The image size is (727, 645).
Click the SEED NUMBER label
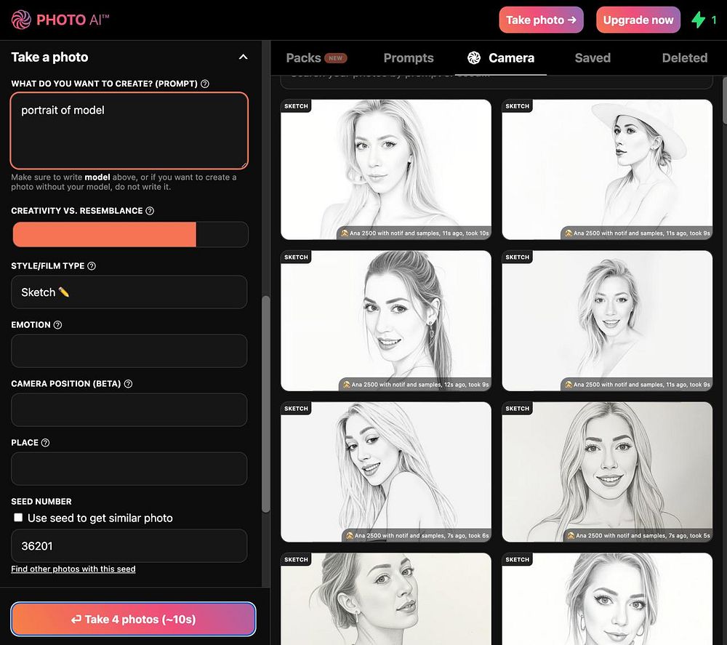41,501
